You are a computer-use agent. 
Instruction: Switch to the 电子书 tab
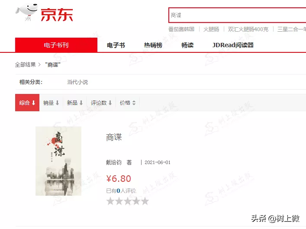(116, 45)
